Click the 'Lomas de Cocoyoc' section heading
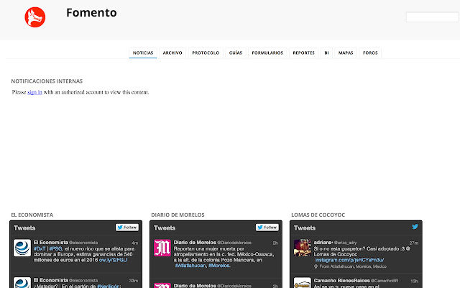 point(318,215)
